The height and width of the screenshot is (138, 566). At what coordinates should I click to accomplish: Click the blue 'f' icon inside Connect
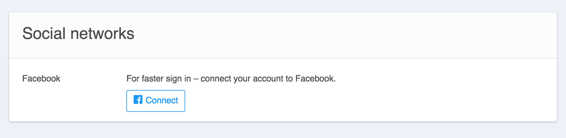click(138, 100)
